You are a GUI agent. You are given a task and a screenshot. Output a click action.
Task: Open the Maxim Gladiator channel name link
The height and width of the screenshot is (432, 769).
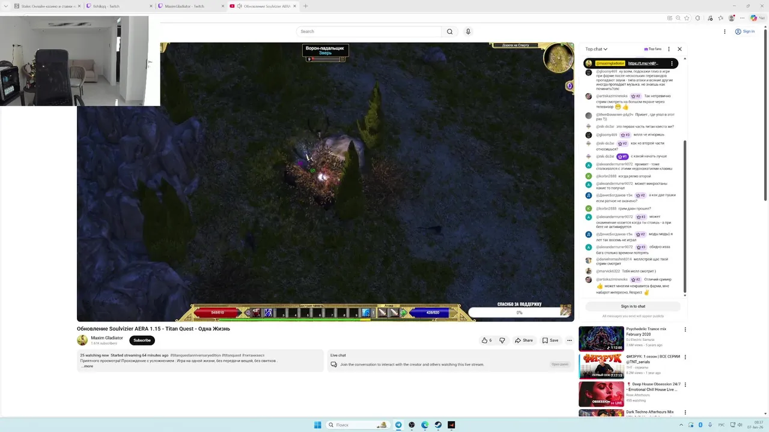pyautogui.click(x=107, y=338)
